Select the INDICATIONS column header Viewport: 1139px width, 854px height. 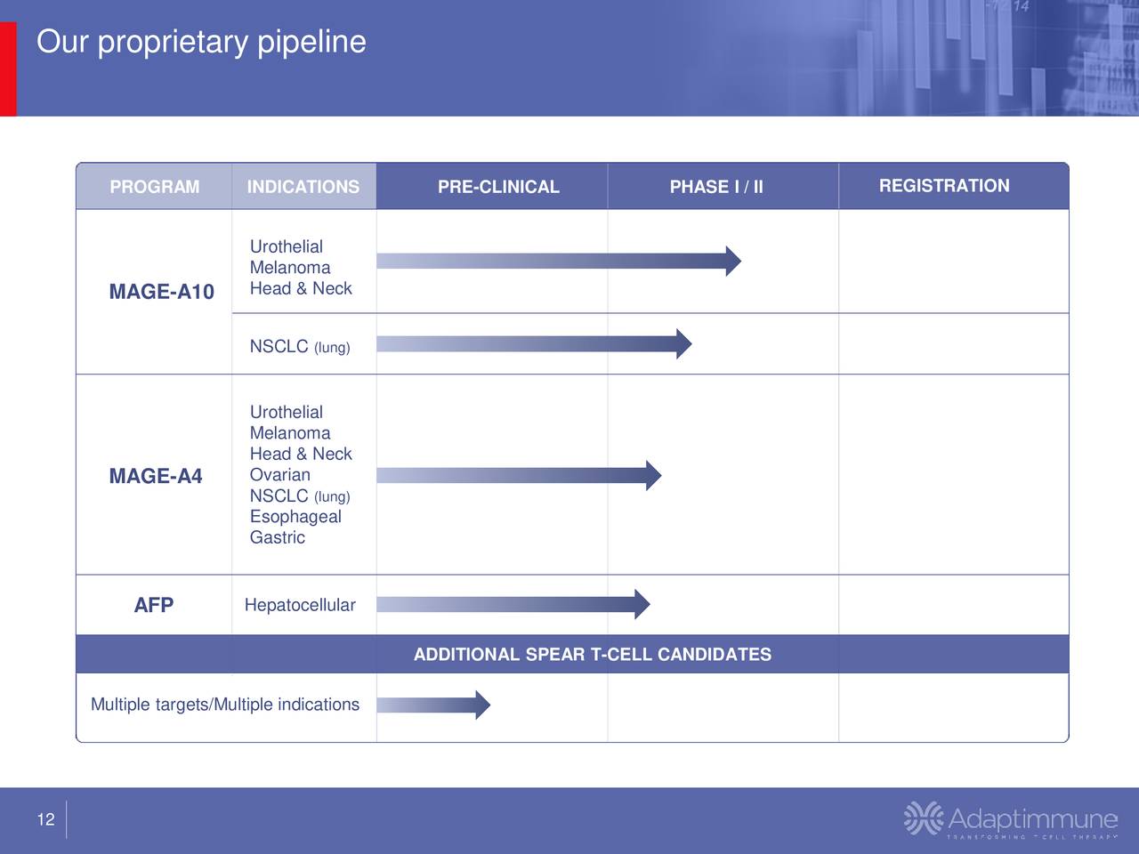tap(303, 187)
